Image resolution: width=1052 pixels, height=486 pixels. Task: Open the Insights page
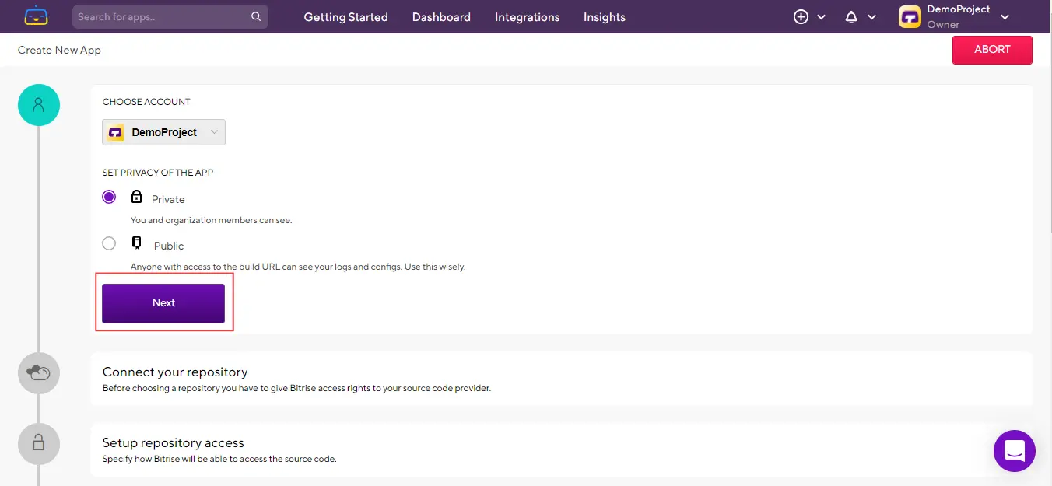(604, 17)
